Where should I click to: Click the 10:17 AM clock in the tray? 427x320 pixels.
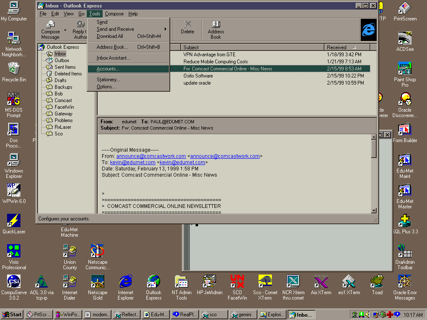413,315
